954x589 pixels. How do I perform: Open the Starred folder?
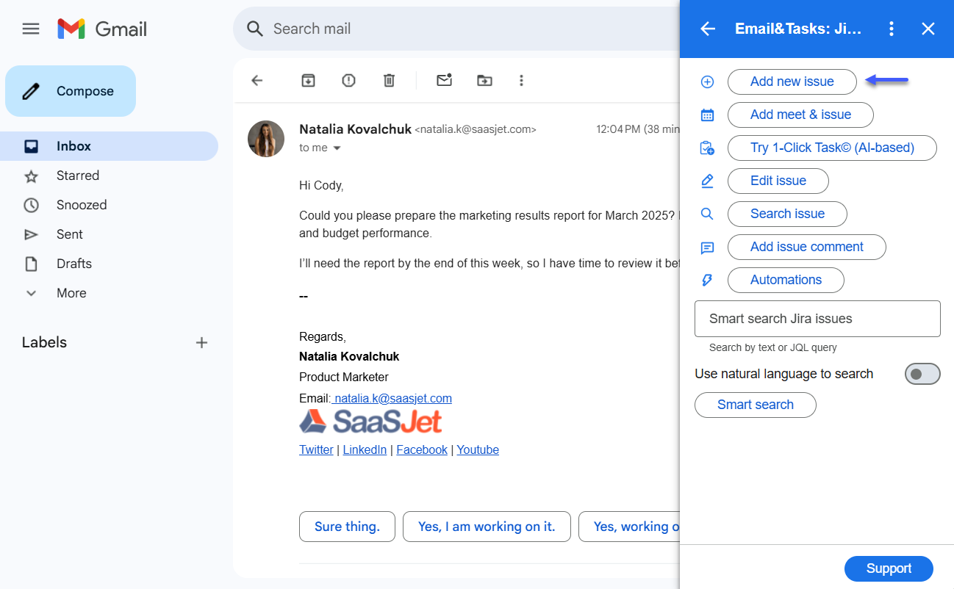[78, 176]
